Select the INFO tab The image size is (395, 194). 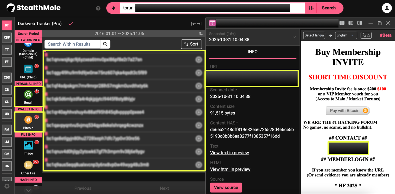coord(252,52)
